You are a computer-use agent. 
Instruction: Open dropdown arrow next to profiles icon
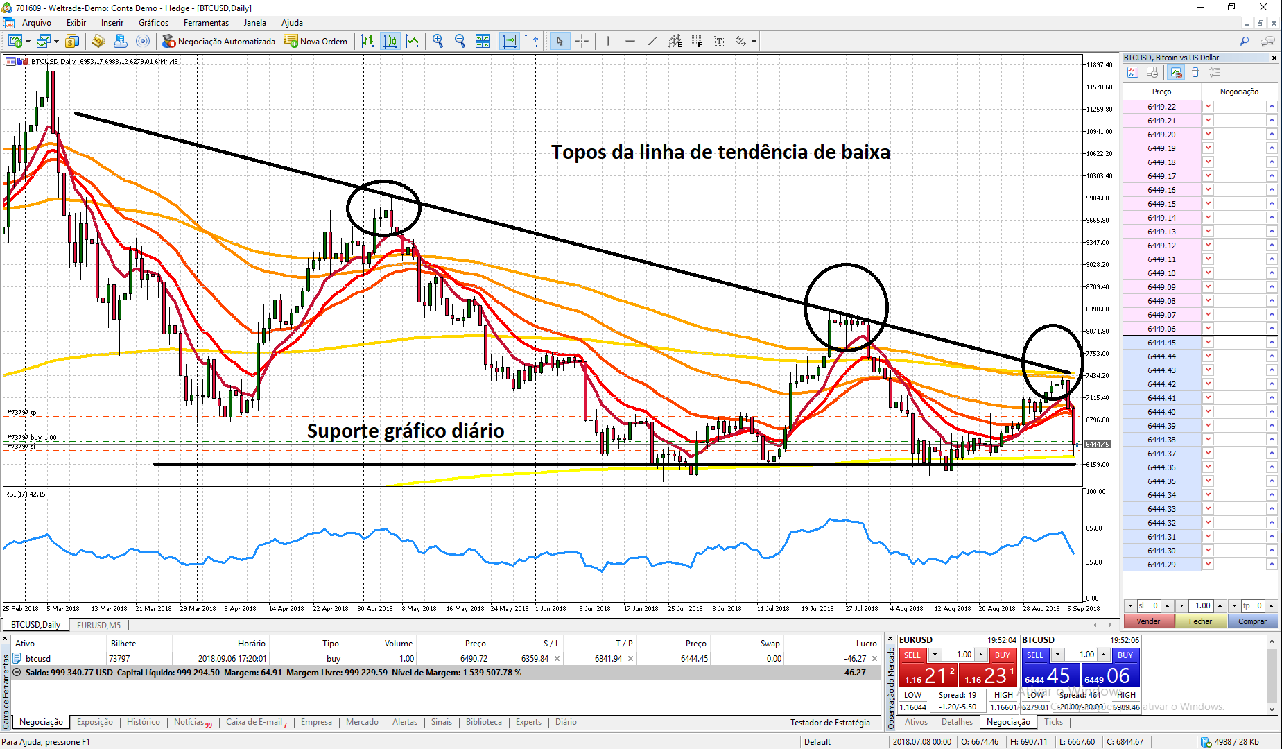pos(56,42)
